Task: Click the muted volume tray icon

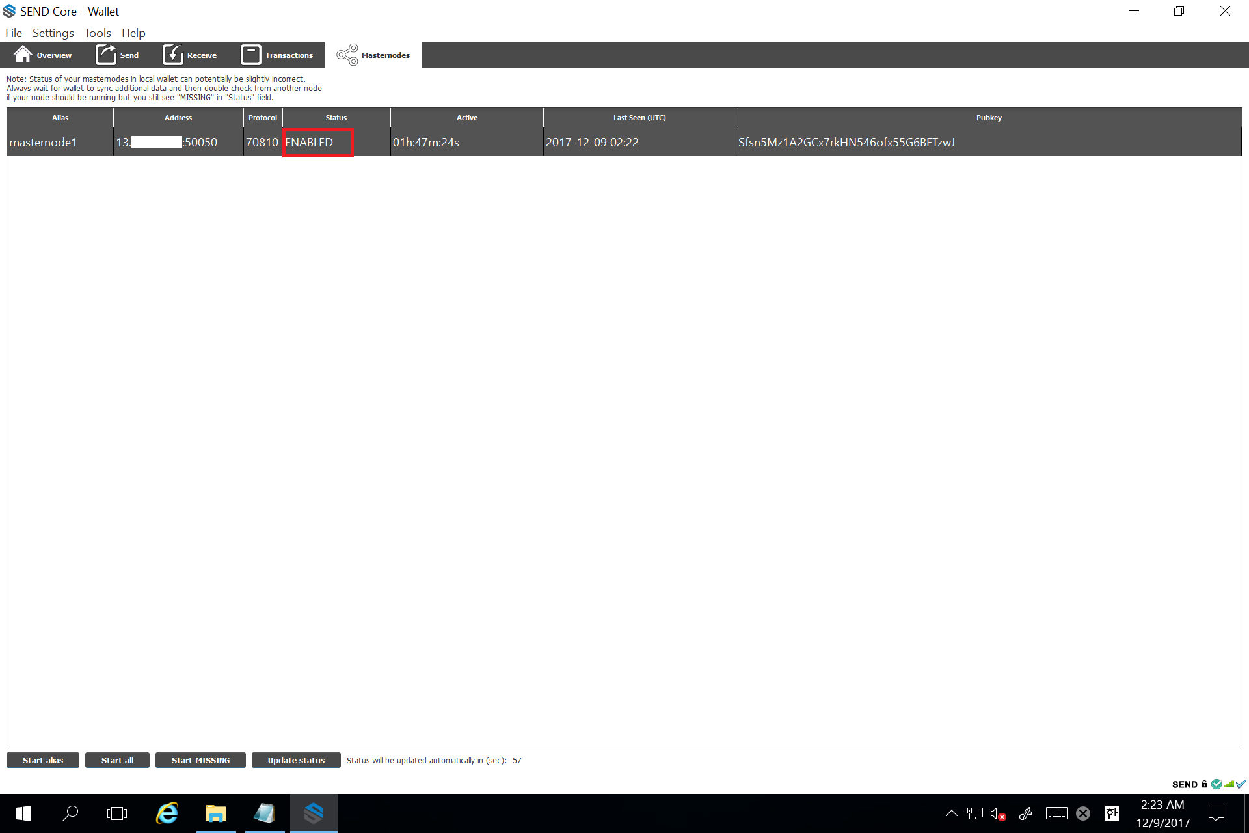Action: 998,813
